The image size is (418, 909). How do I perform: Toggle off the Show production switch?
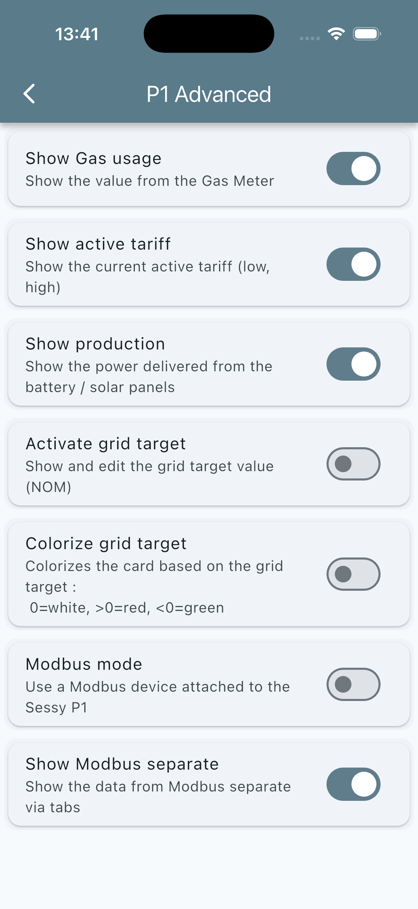click(353, 364)
